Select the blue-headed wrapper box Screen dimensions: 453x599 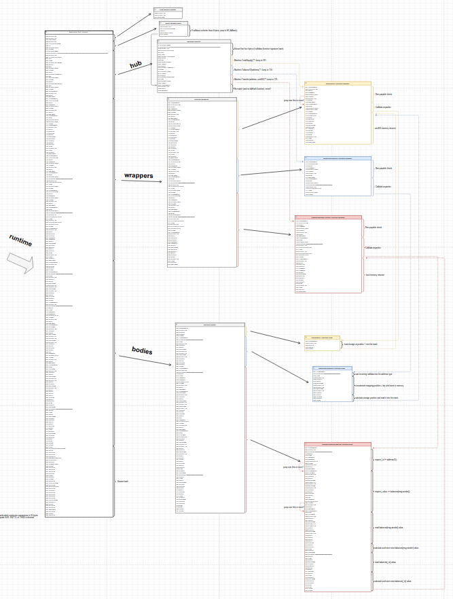coord(338,176)
